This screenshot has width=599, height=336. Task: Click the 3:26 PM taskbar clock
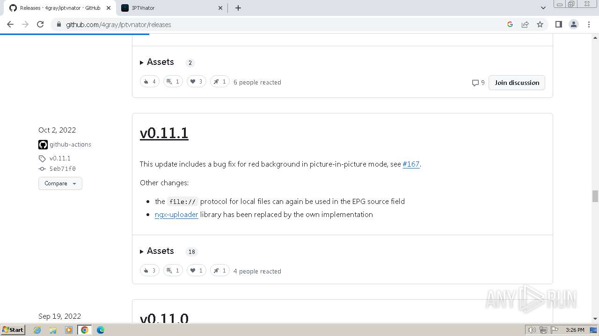[x=575, y=330]
